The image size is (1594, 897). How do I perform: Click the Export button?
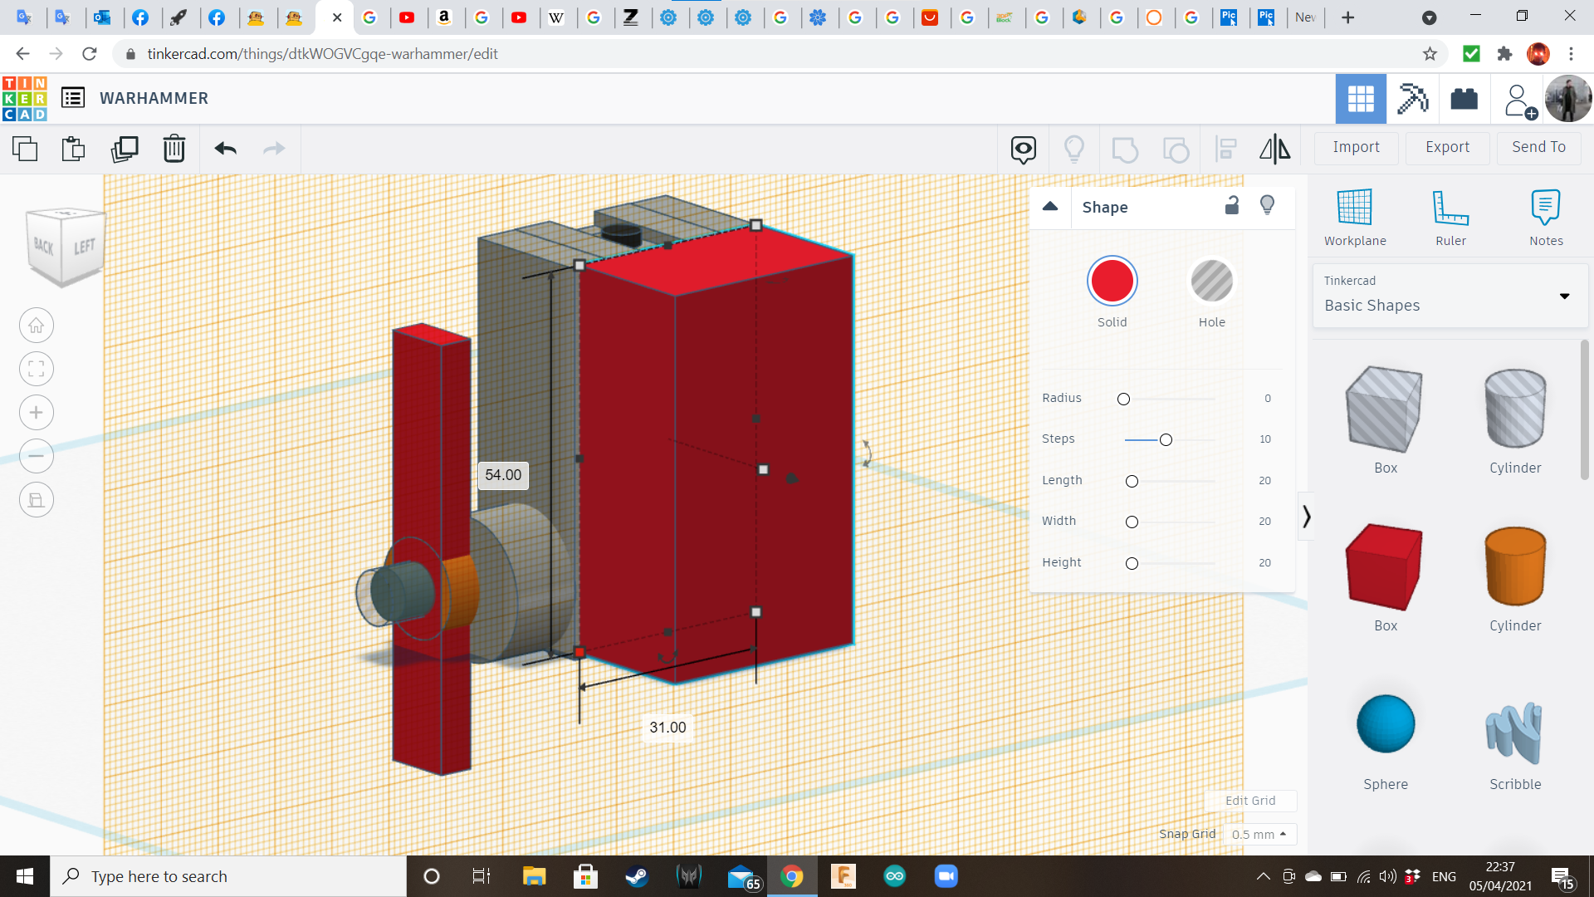(x=1447, y=147)
